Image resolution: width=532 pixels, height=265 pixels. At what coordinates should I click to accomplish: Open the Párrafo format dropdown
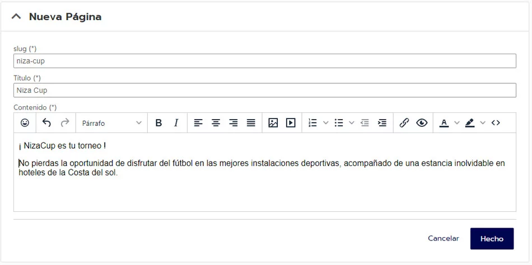coord(111,123)
